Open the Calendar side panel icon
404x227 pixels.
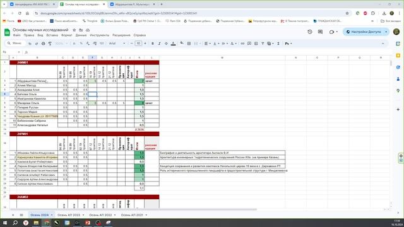coord(398,44)
